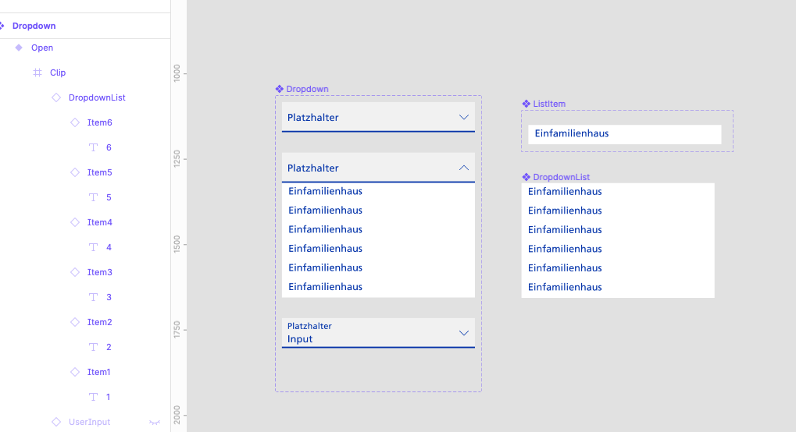Image resolution: width=796 pixels, height=432 pixels.
Task: Select text layer 3
Action: [x=109, y=297]
